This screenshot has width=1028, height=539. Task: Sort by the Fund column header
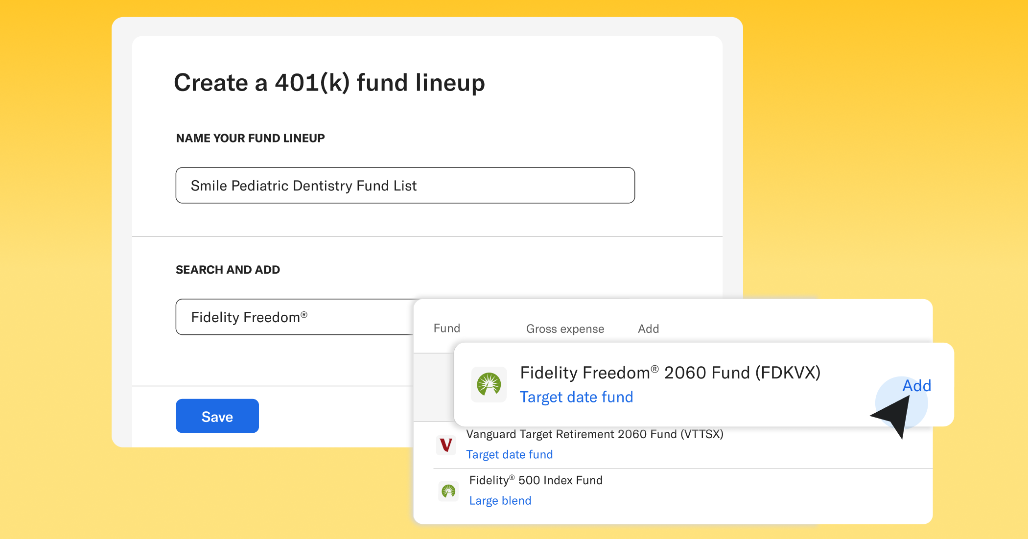[x=446, y=328]
